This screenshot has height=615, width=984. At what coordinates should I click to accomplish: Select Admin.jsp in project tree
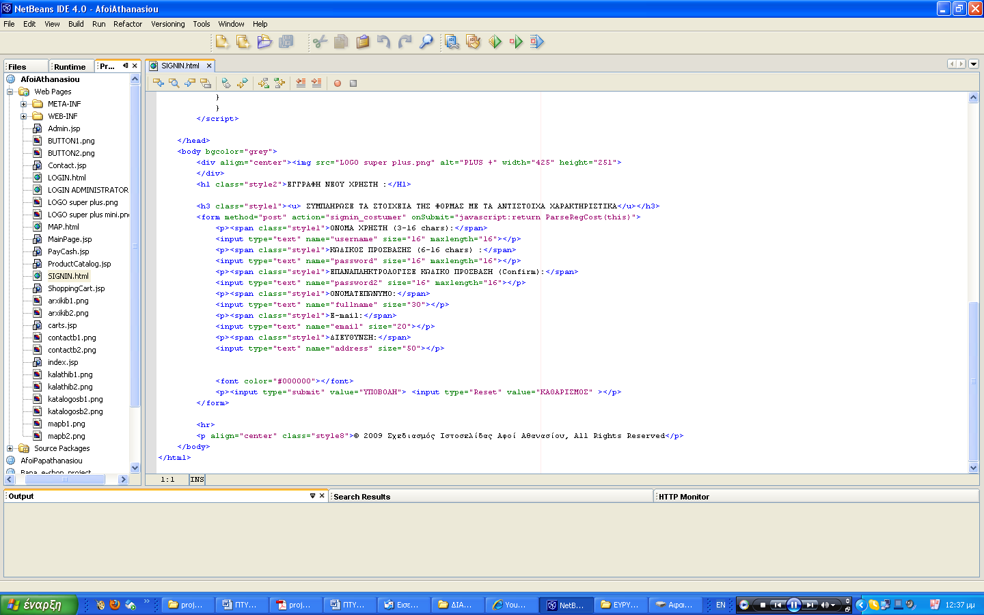pos(64,128)
